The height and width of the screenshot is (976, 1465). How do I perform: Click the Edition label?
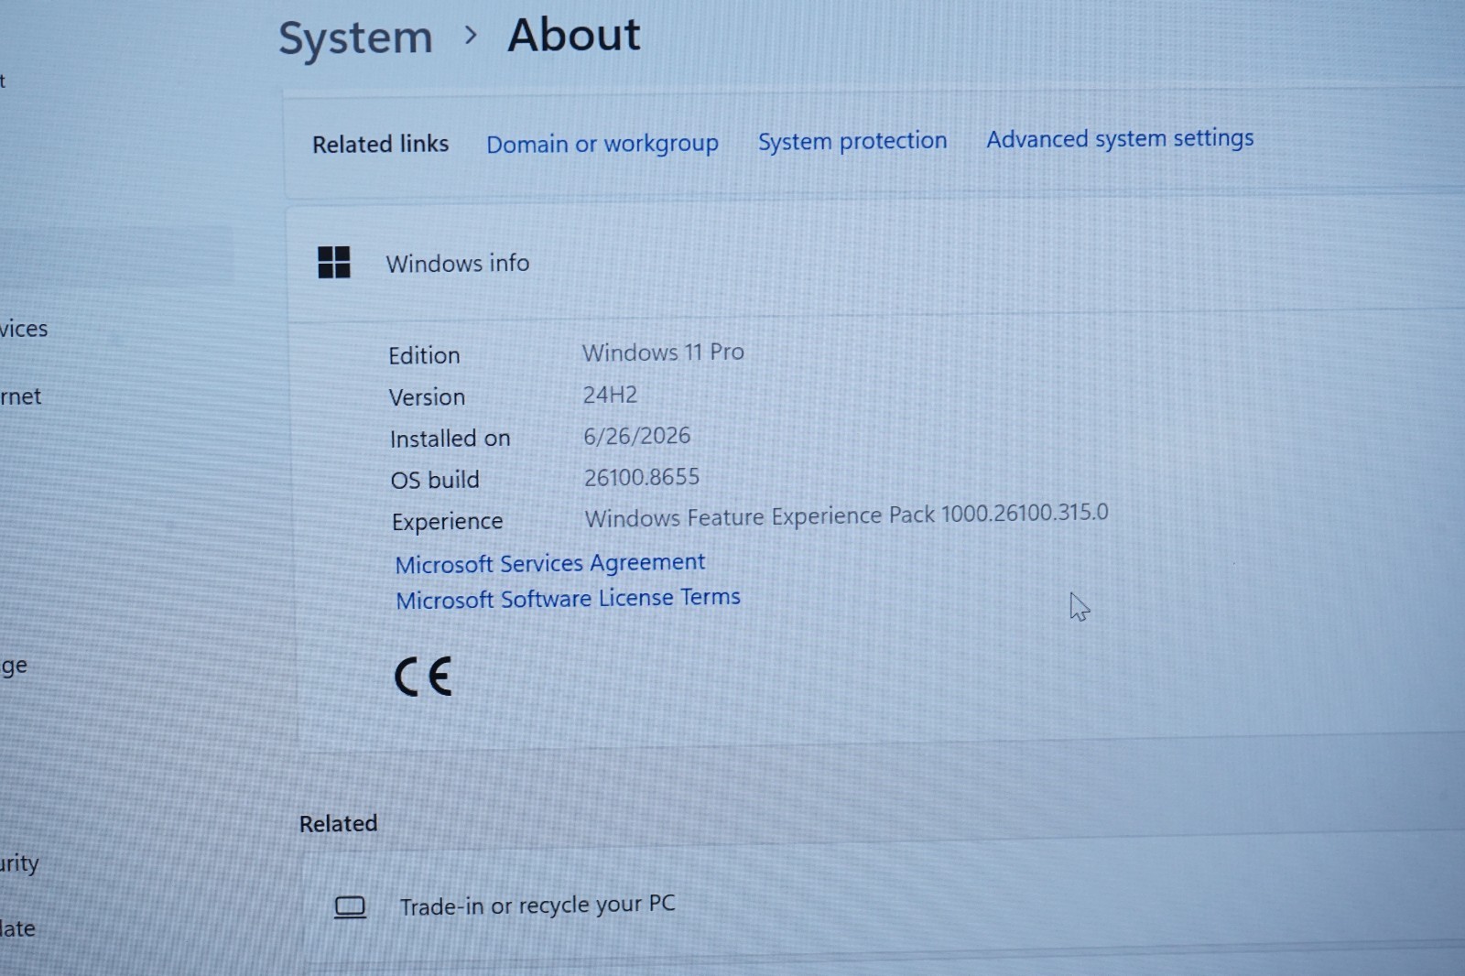click(424, 355)
